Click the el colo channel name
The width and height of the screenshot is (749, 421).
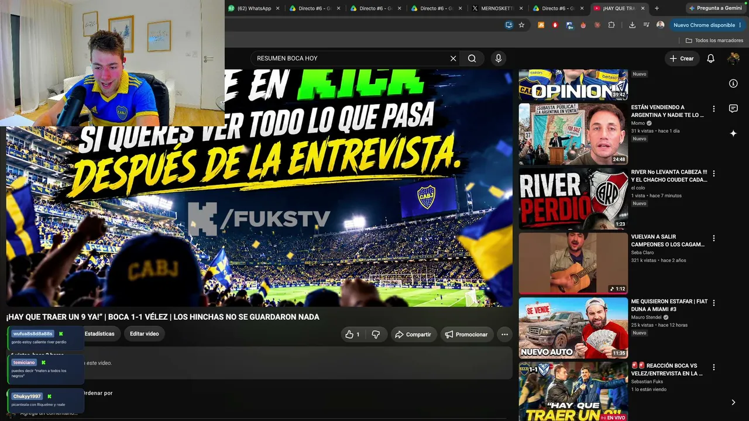637,188
